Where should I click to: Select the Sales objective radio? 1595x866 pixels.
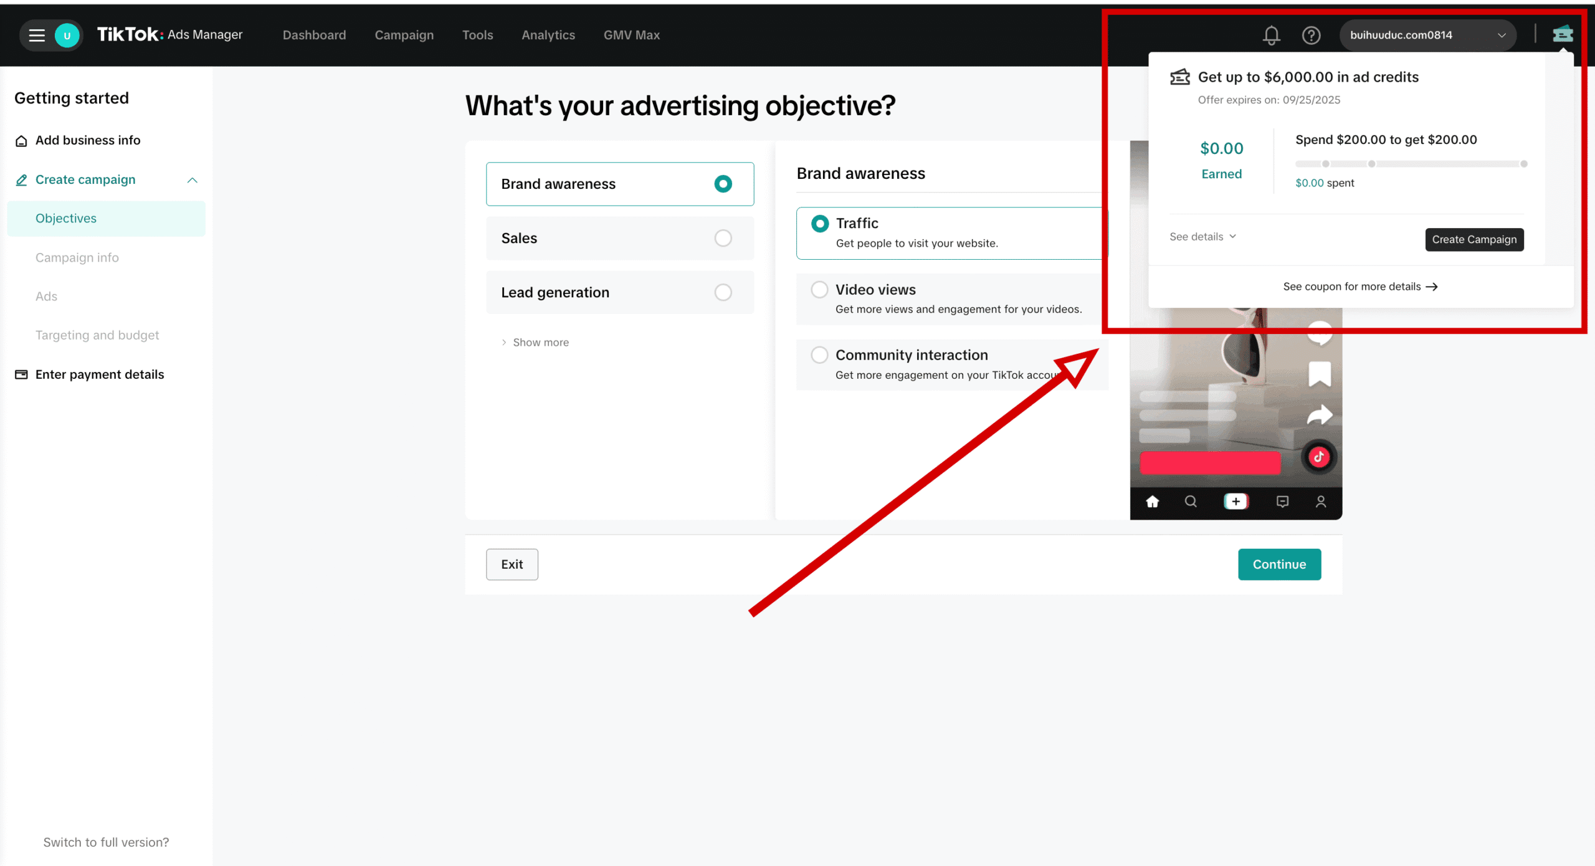tap(723, 238)
